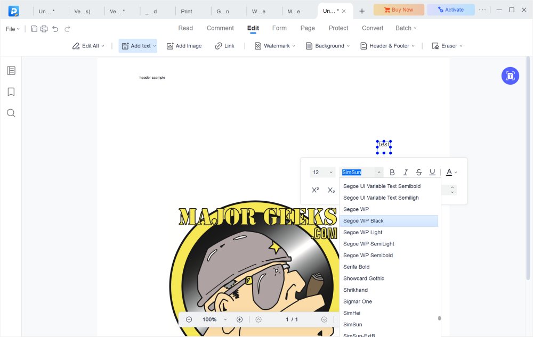
Task: Click the app logo icon
Action: tap(14, 11)
